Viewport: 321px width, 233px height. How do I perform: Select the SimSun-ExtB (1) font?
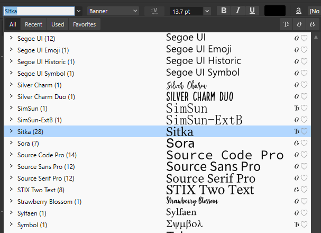click(x=158, y=120)
